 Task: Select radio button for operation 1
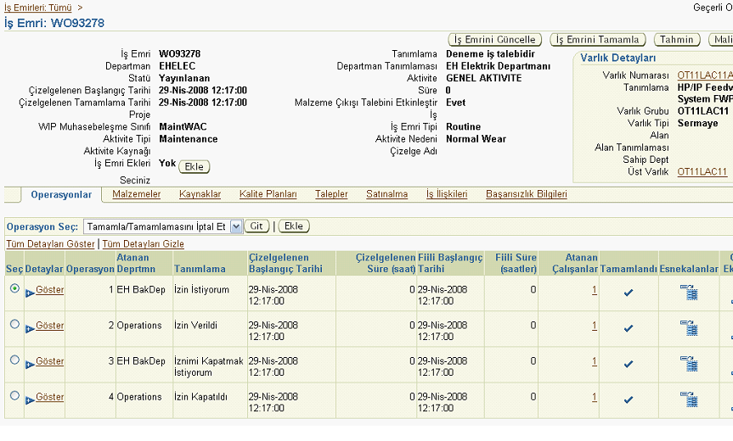coord(14,289)
